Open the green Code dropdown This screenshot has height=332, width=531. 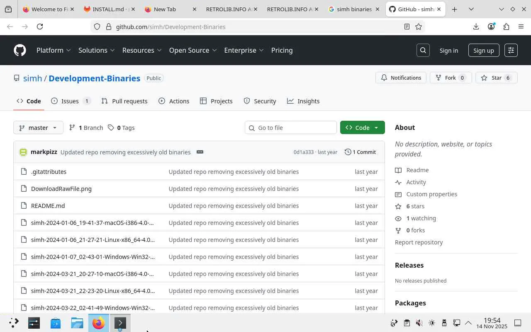pyautogui.click(x=363, y=127)
